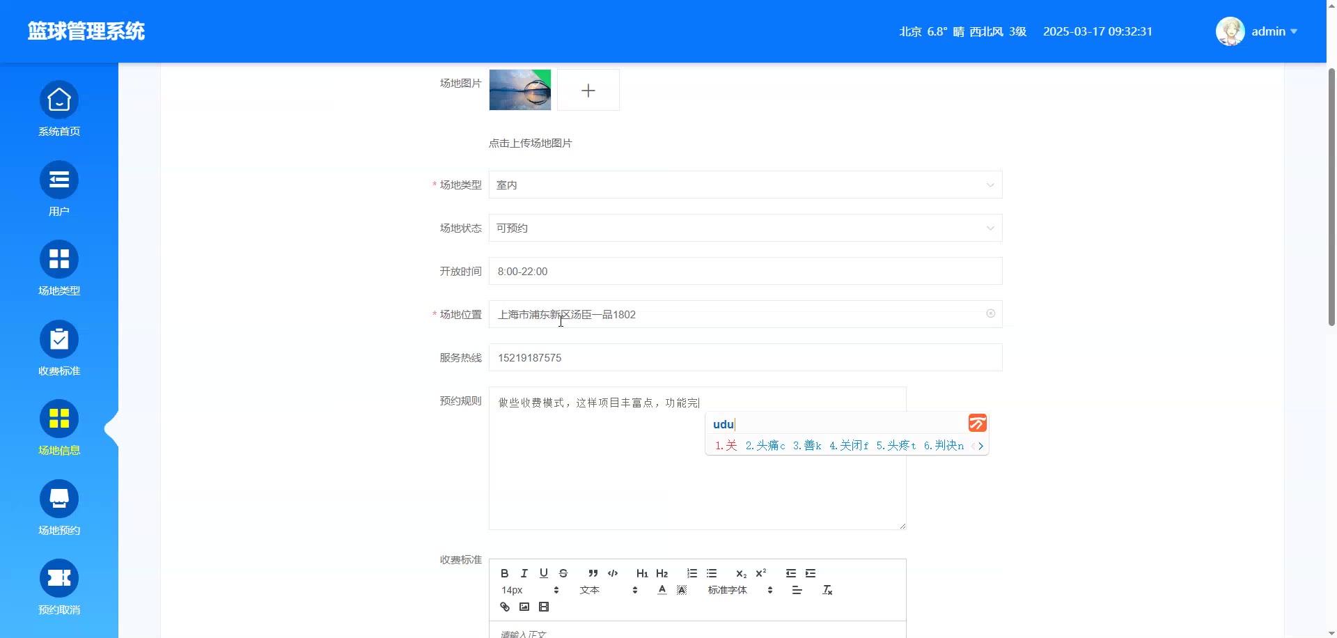Open the text color picker

662,590
